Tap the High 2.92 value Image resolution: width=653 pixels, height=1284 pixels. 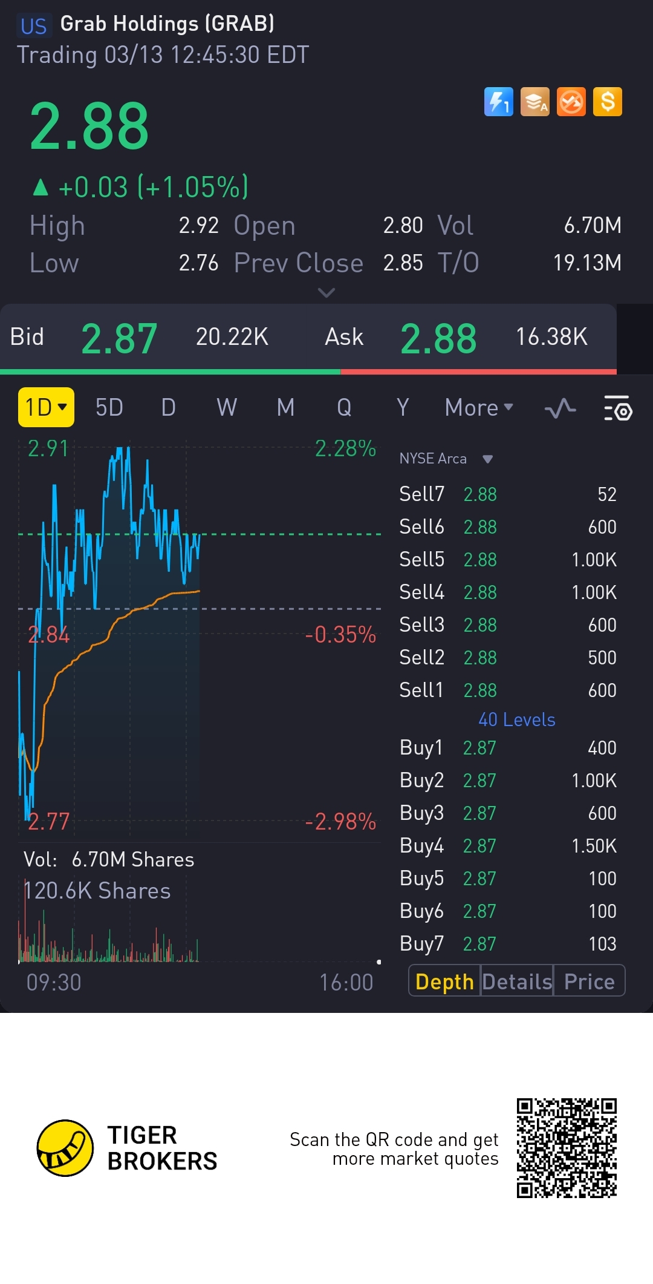click(x=199, y=226)
